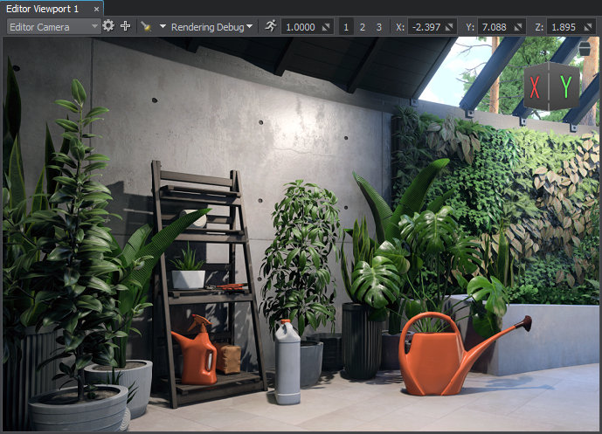This screenshot has height=434, width=602.
Task: Switch to the Editor Viewport 1 tab
Action: click(42, 8)
